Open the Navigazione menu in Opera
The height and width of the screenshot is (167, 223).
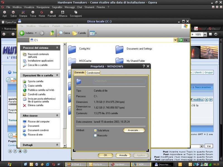tap(43, 7)
